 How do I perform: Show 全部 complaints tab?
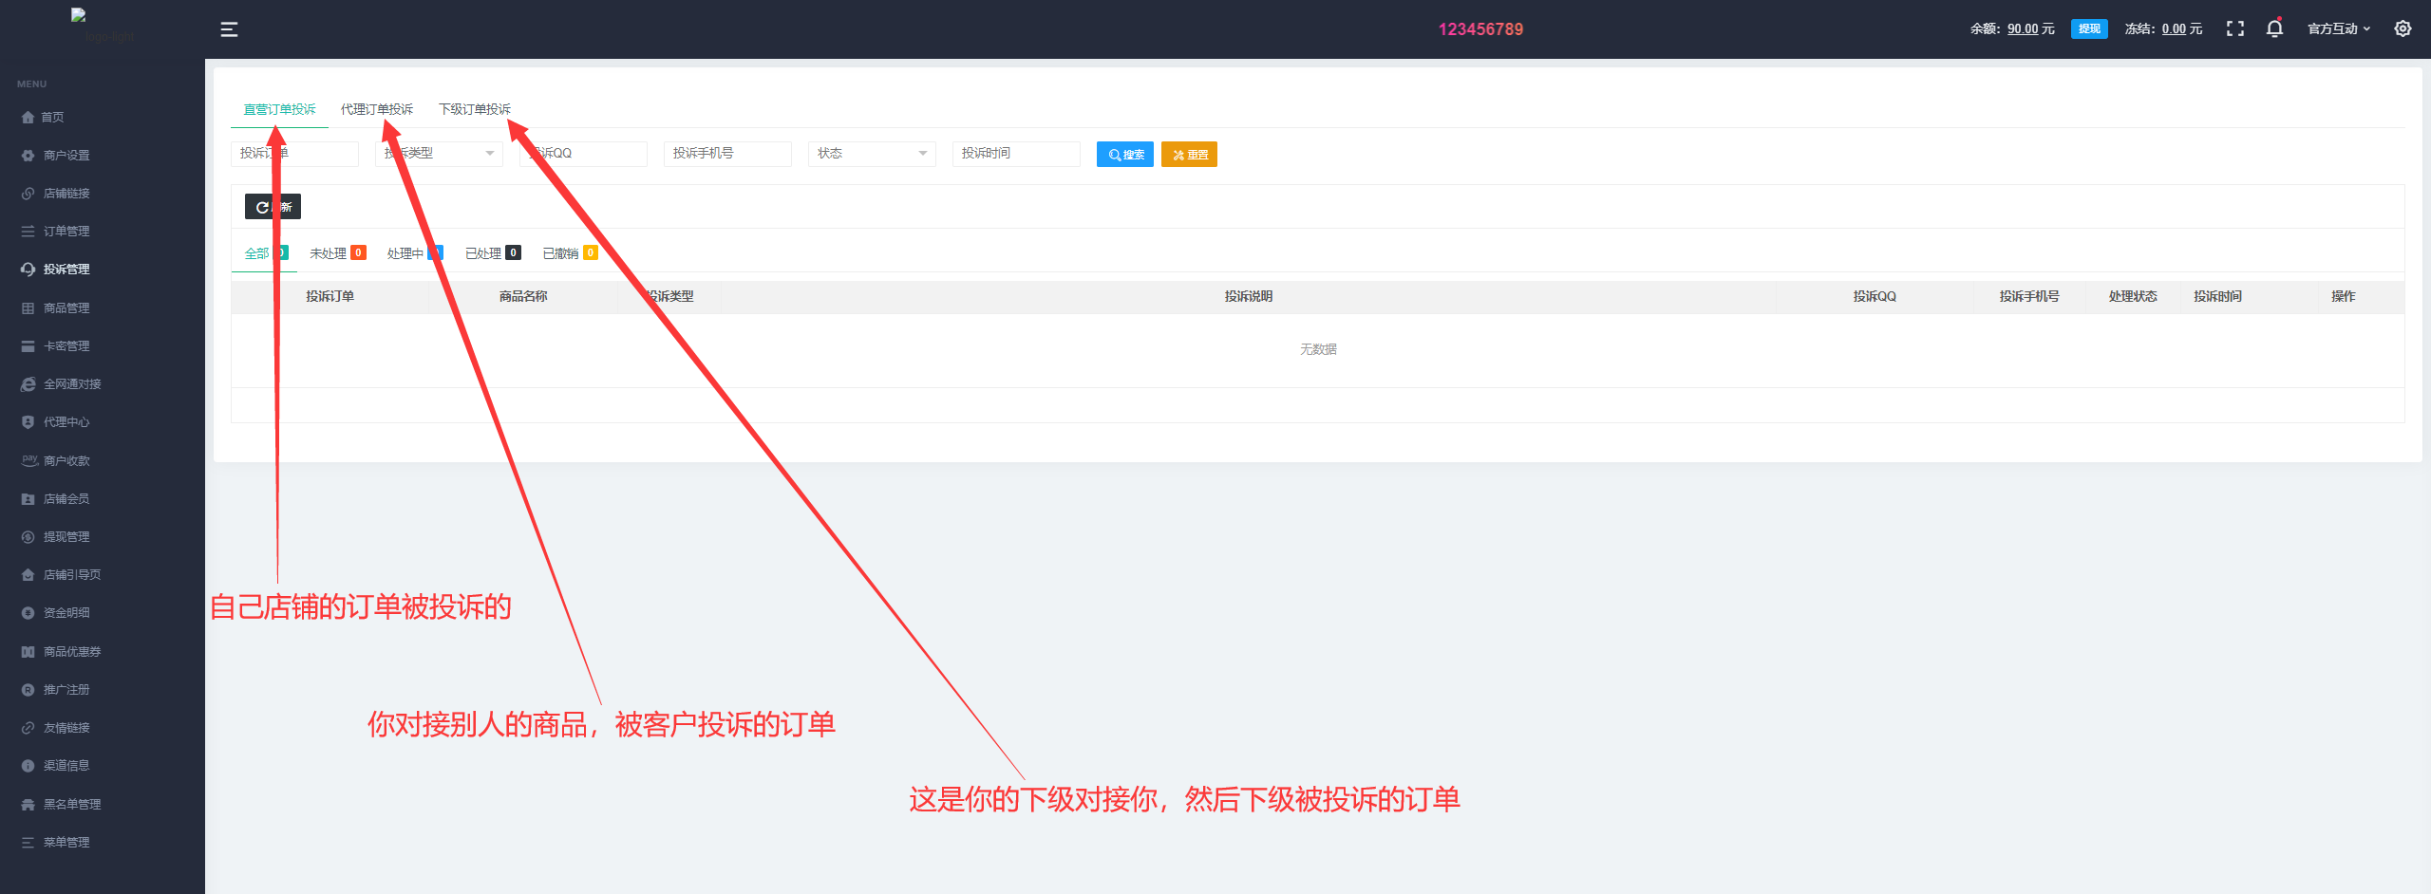pyautogui.click(x=265, y=253)
